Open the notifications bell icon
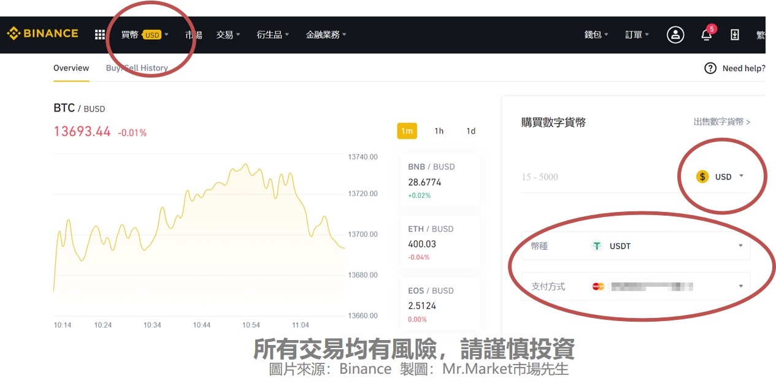The image size is (776, 386). point(707,35)
